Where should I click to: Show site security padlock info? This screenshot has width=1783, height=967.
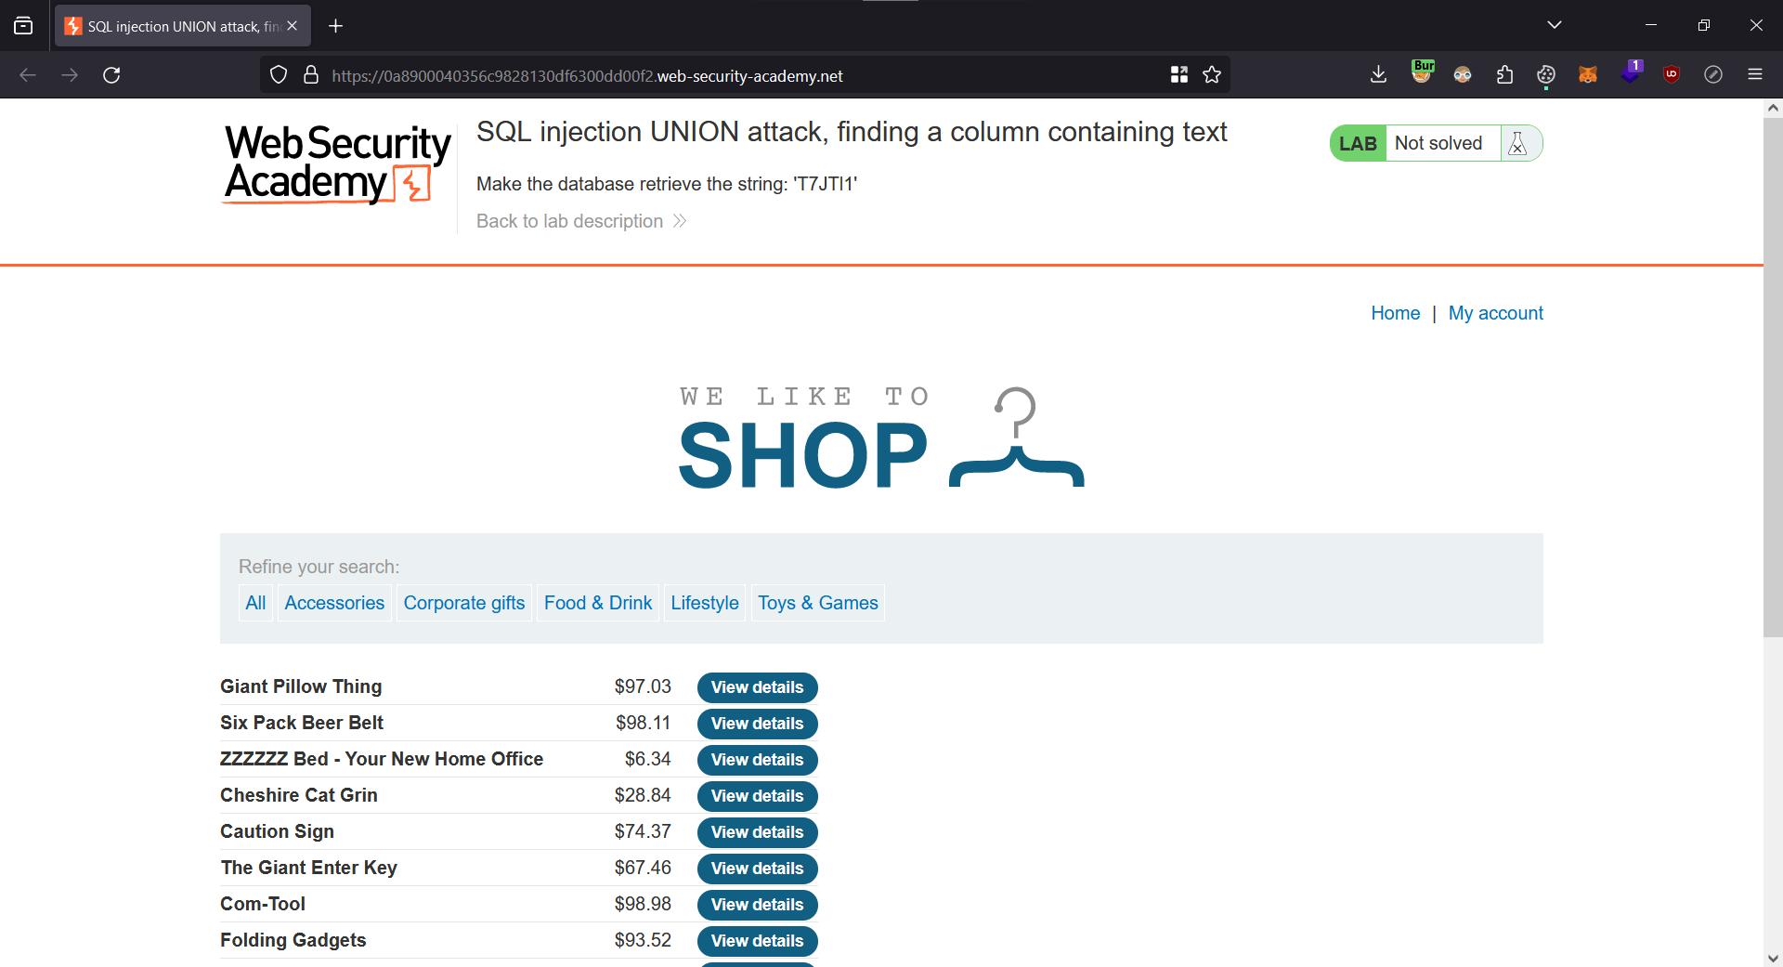[x=311, y=75]
